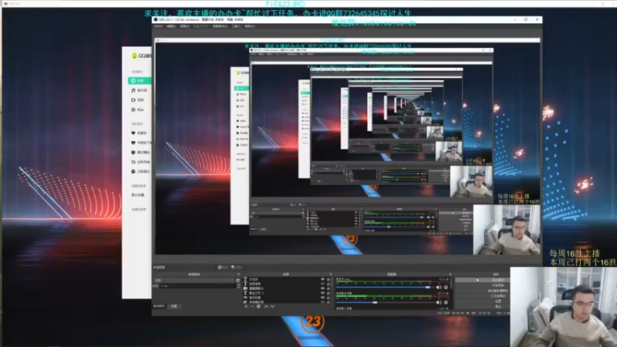Open 已购音乐 via its check icon in QQ Music
The height and width of the screenshot is (347, 617).
click(x=133, y=171)
